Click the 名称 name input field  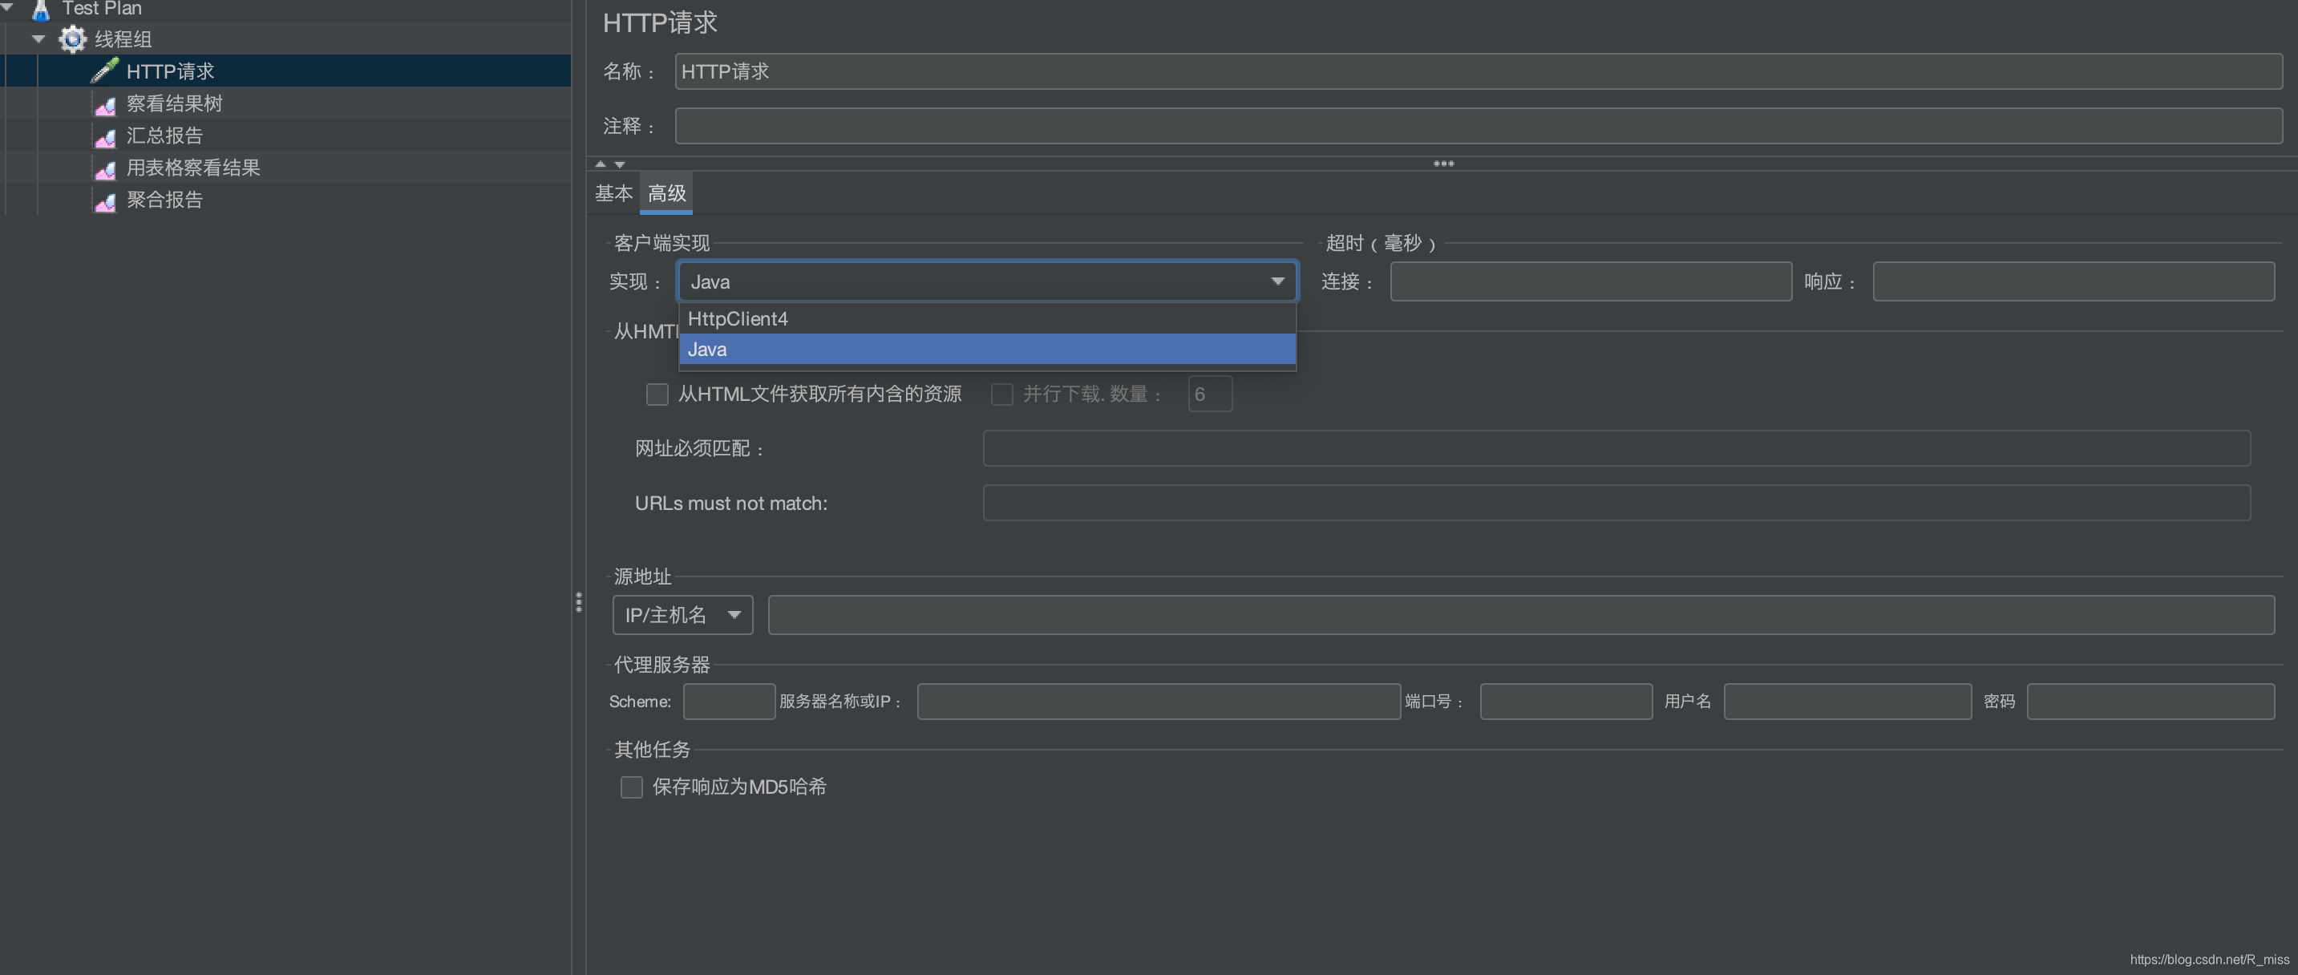[1479, 71]
